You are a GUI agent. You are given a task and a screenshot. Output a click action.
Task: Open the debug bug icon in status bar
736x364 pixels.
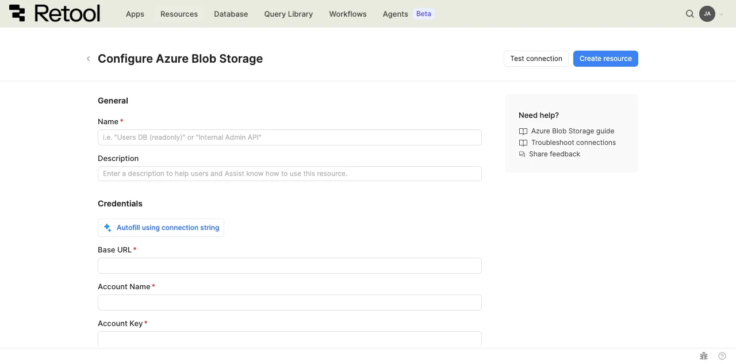click(703, 356)
